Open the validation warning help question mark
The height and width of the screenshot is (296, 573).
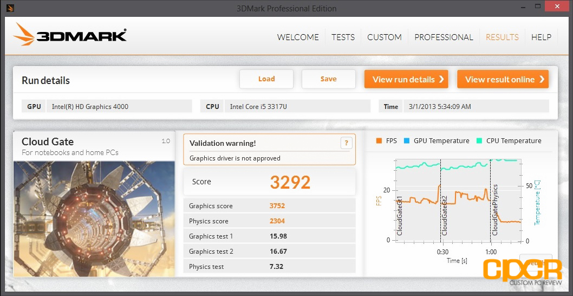point(346,143)
